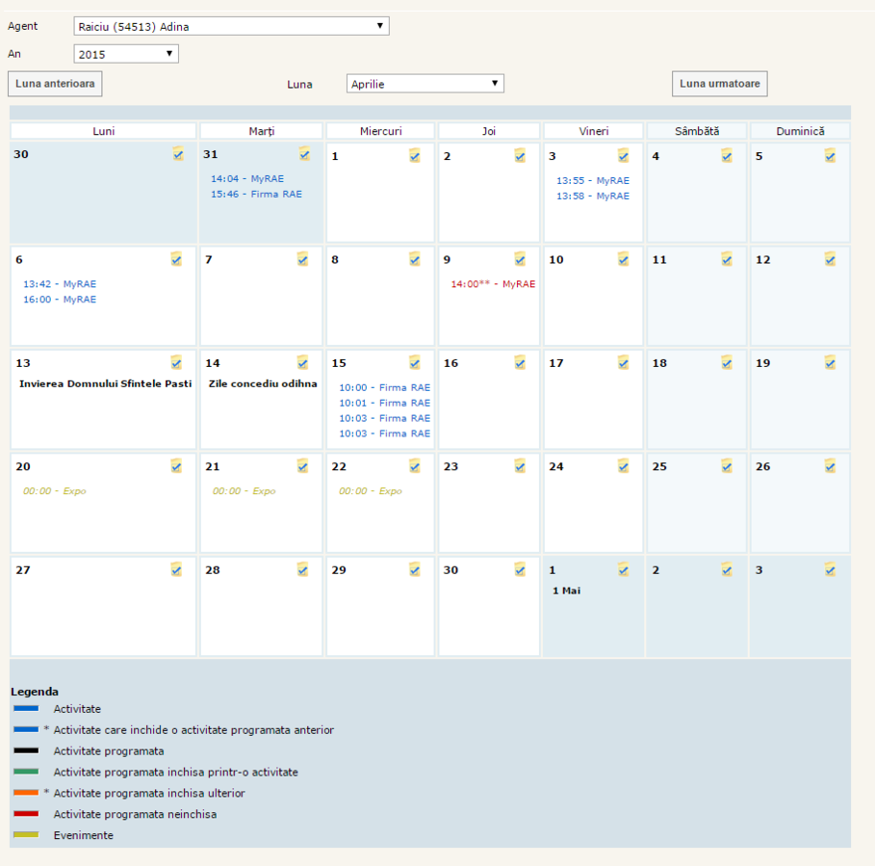The image size is (875, 866).
Task: Click the yellow Evenimente legend swatch
Action: coord(26,835)
